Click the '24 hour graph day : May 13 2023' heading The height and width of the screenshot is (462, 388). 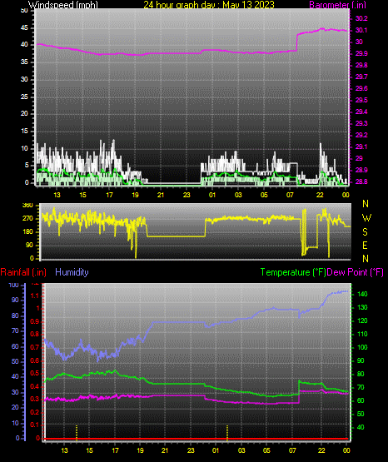(209, 5)
